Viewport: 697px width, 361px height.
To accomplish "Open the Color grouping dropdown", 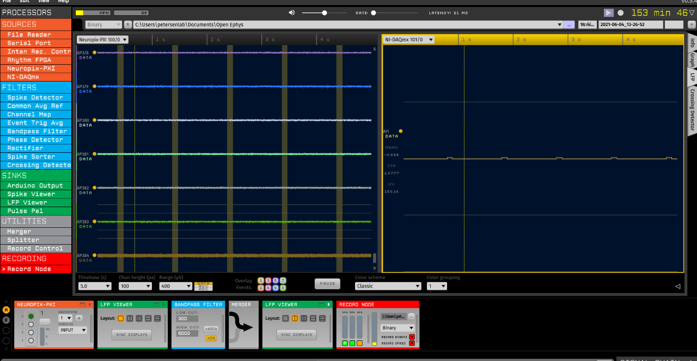I will coord(437,286).
